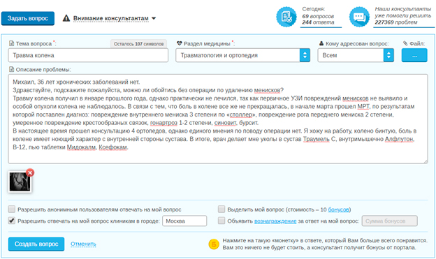Click the chat bubbles badge icon

[359, 17]
